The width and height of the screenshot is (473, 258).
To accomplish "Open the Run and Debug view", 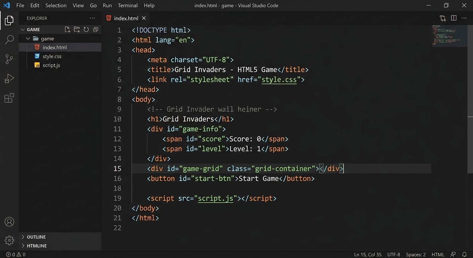I will 9,78.
